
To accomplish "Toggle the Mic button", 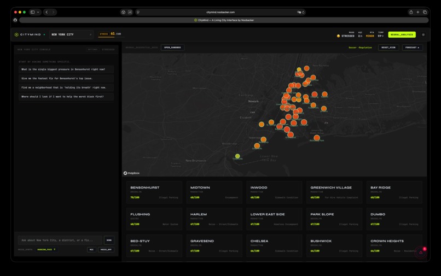I will [x=92, y=250].
